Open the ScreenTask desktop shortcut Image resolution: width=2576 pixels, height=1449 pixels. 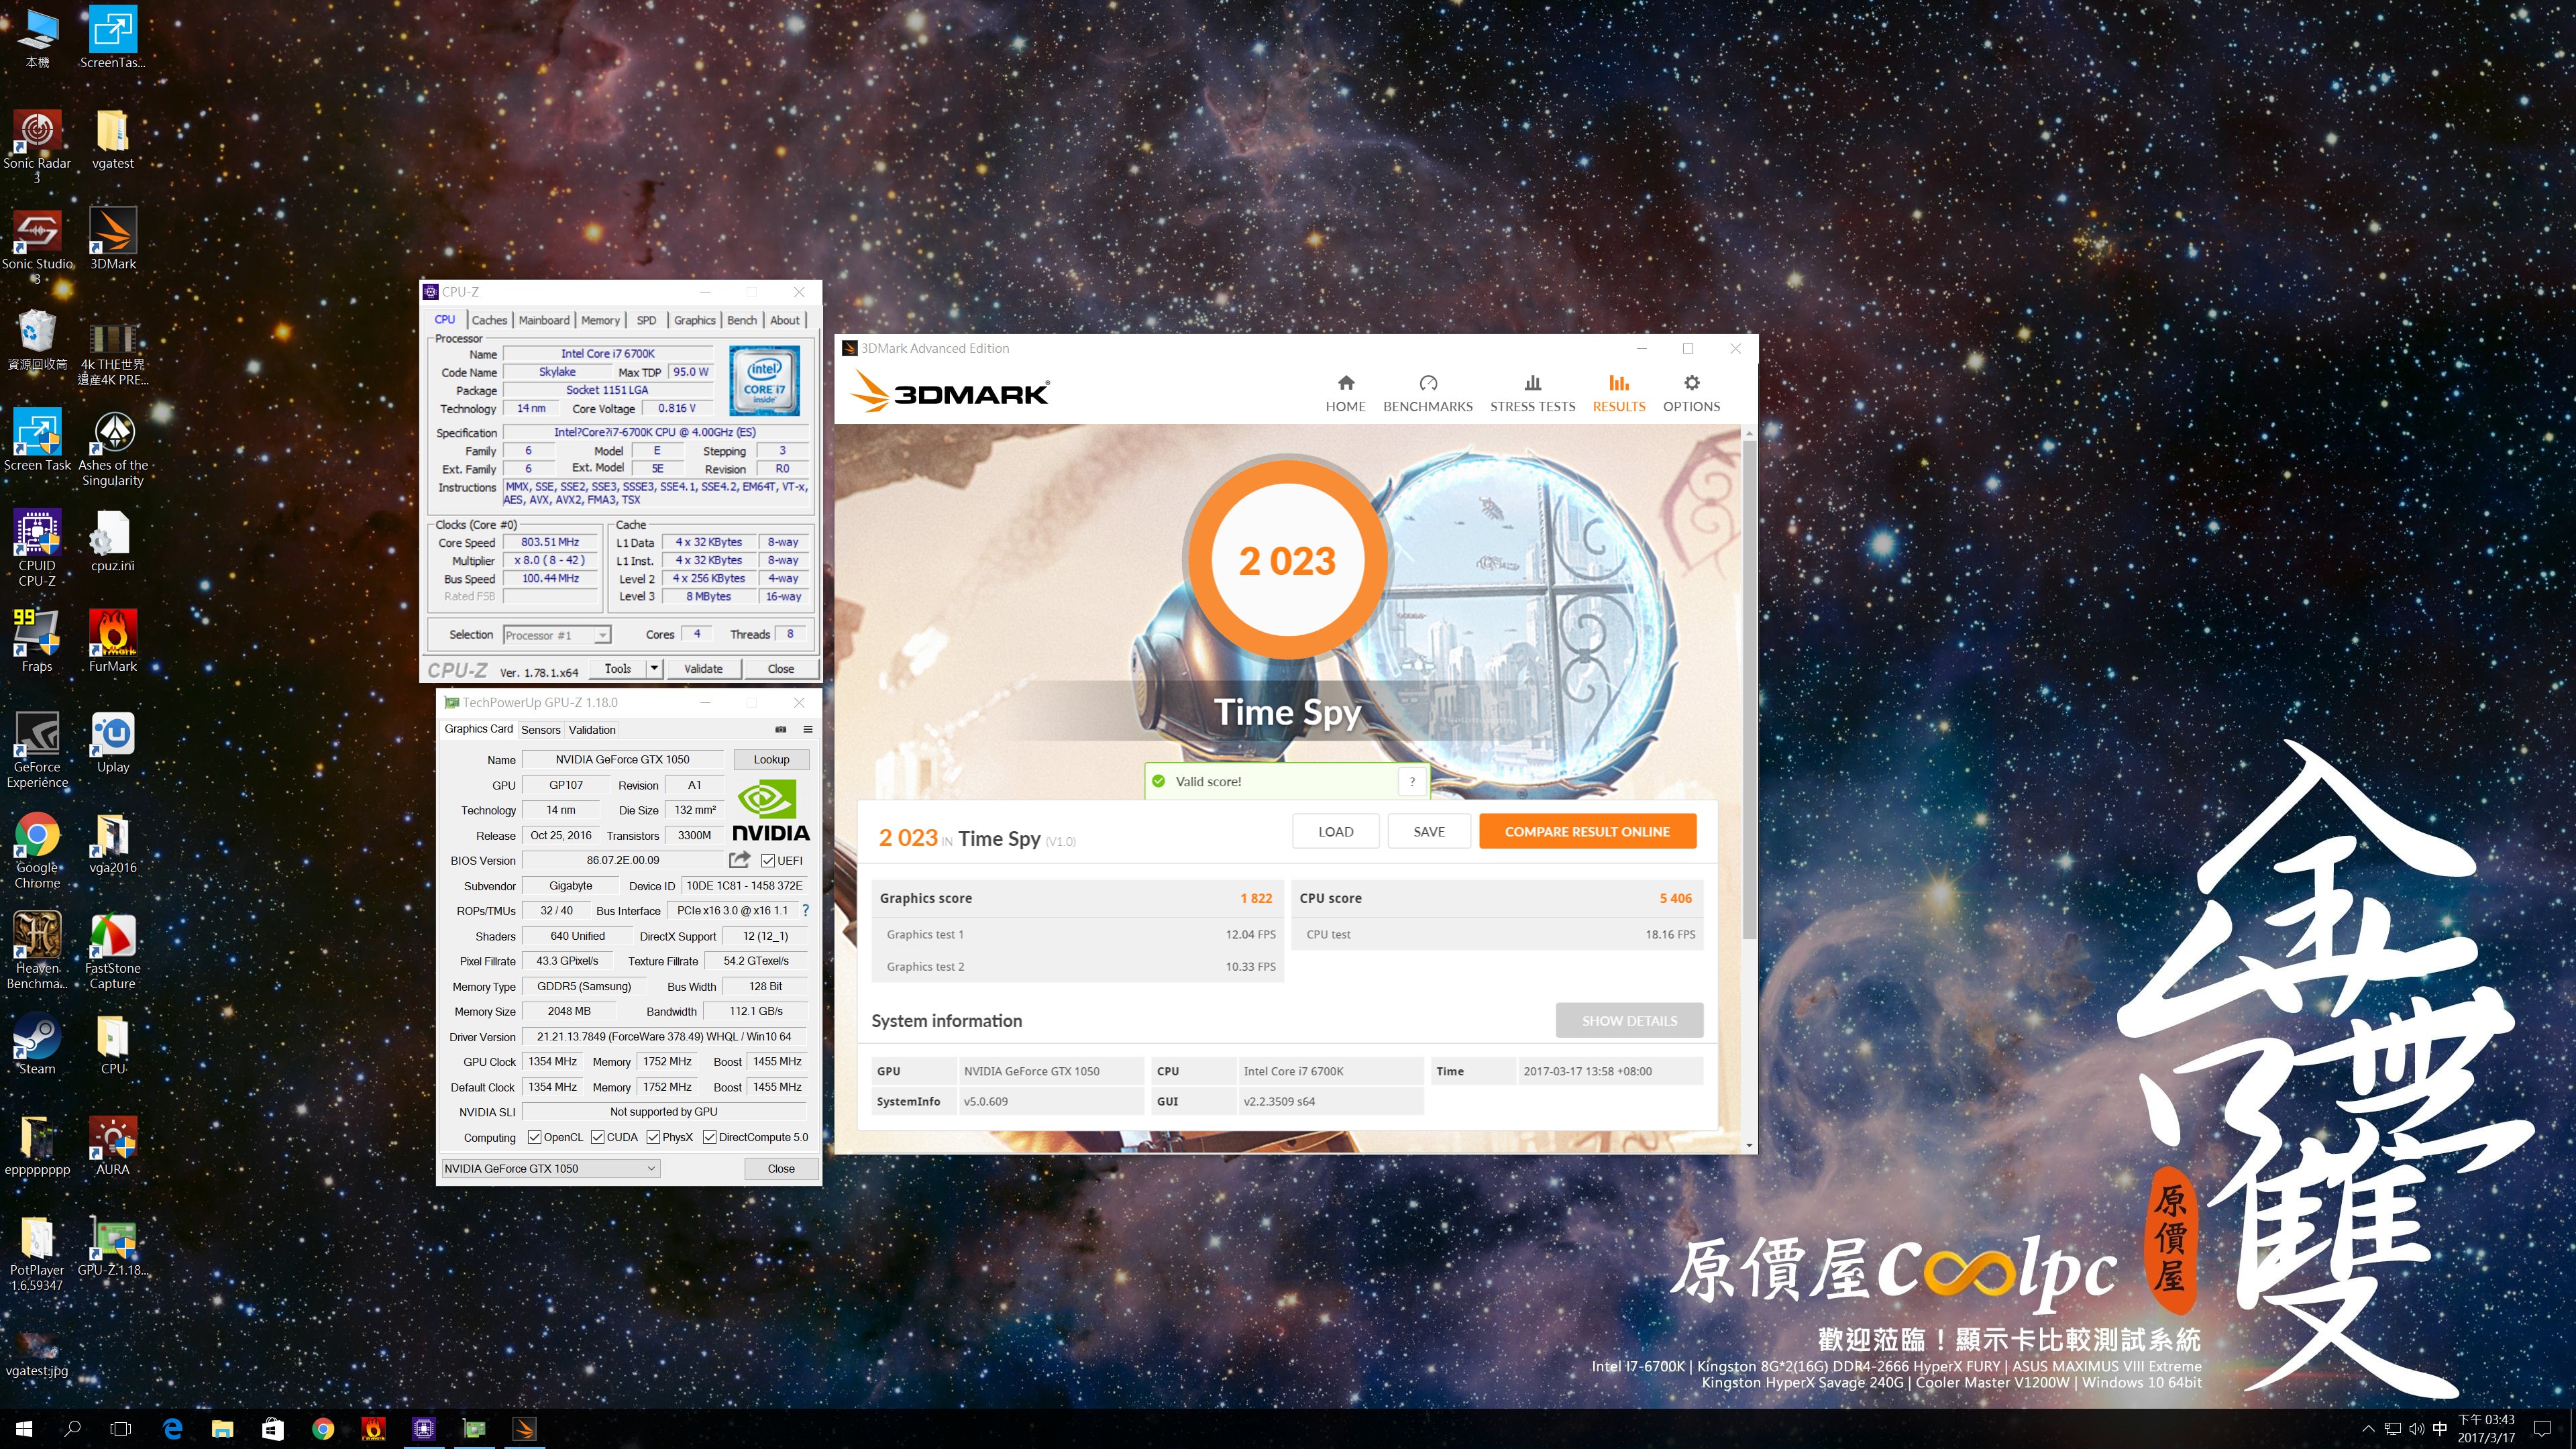[x=112, y=37]
